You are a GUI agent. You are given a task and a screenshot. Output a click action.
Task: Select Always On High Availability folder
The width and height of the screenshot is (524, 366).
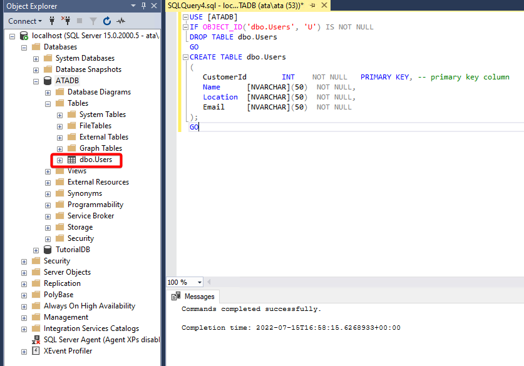90,306
